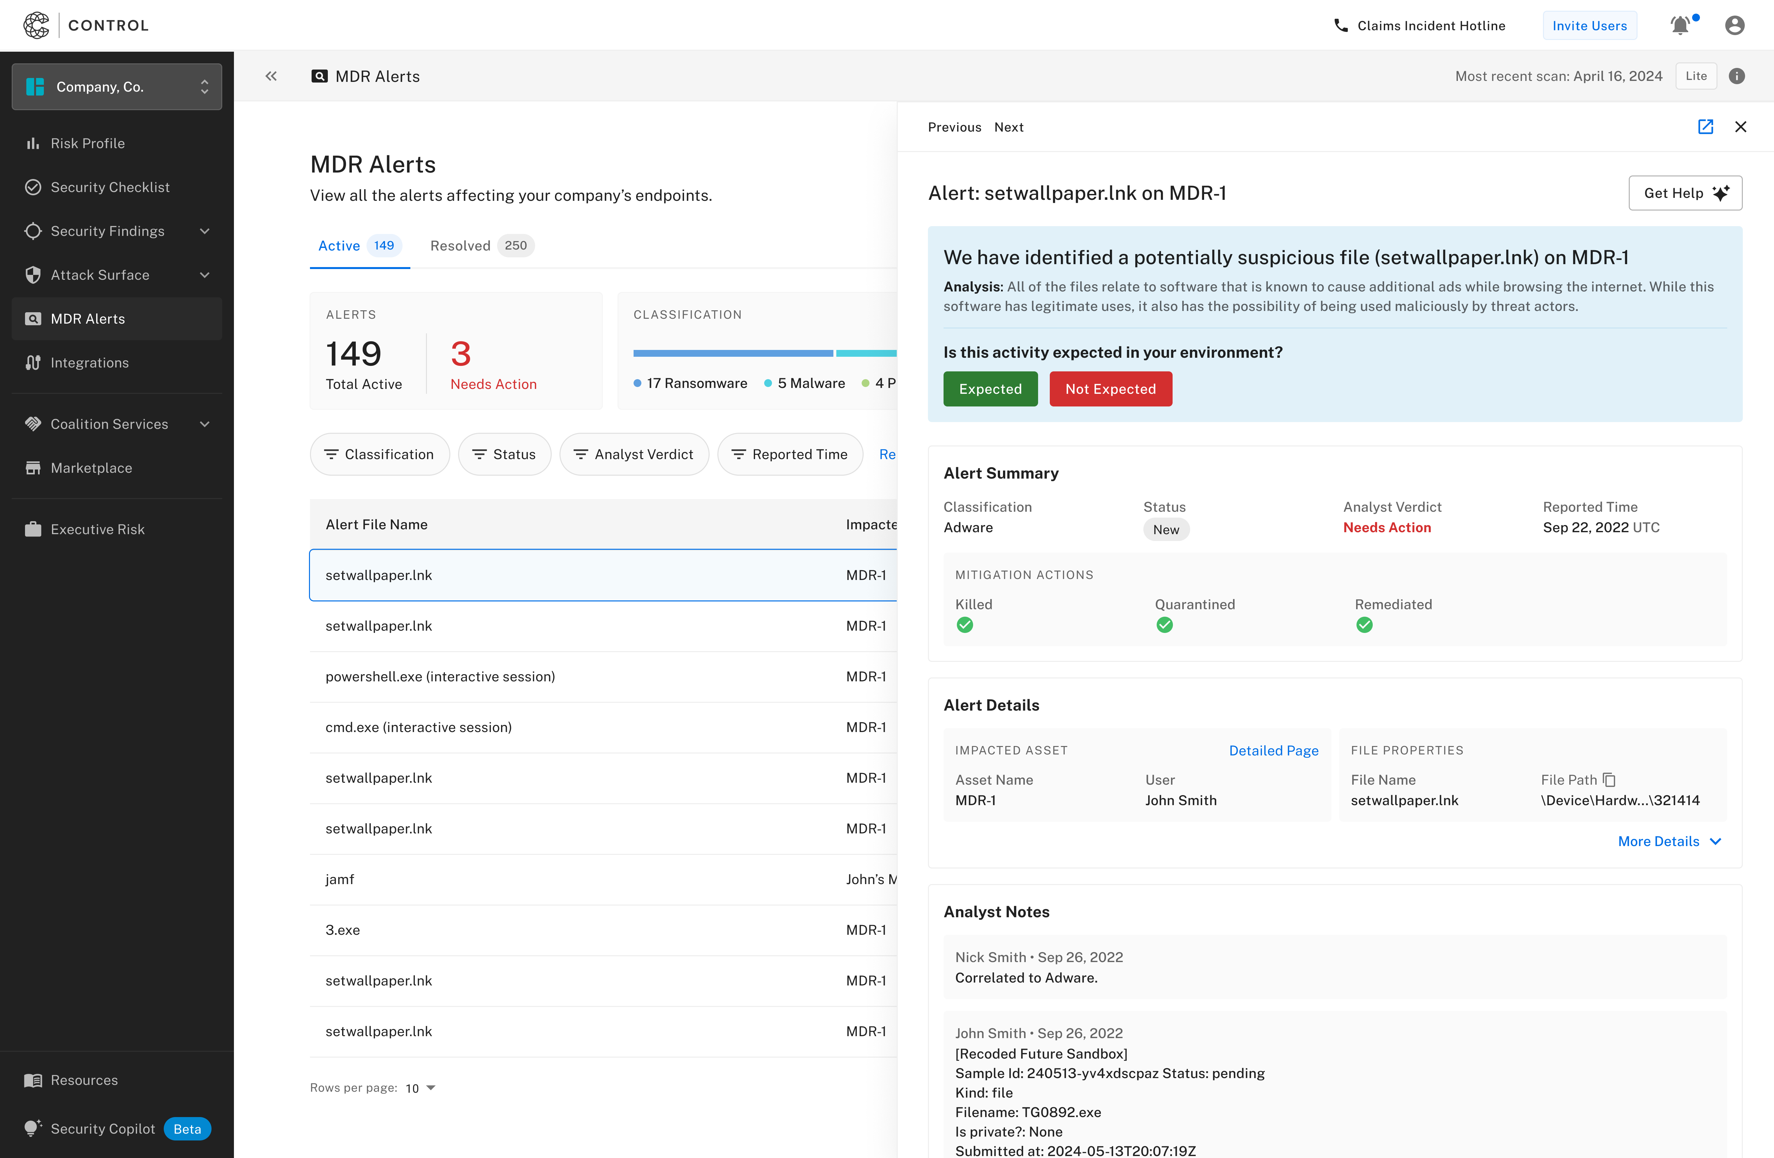Click the Marketplace storefront icon
This screenshot has width=1774, height=1158.
(x=33, y=468)
